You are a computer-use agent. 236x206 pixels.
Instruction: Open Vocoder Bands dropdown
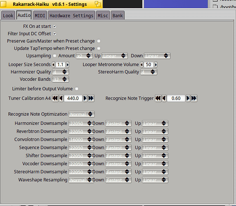61,80
